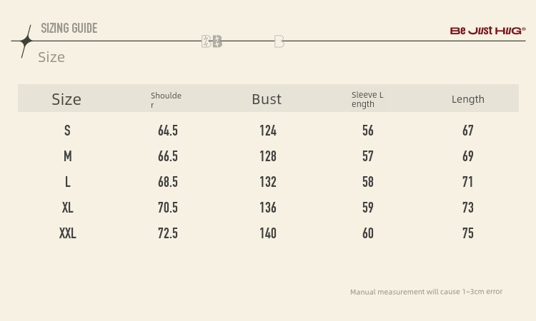The image size is (536, 321).
Task: Click the 140 bust measurement
Action: [x=268, y=233]
